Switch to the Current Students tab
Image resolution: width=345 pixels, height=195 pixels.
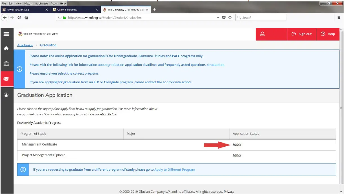point(75,10)
